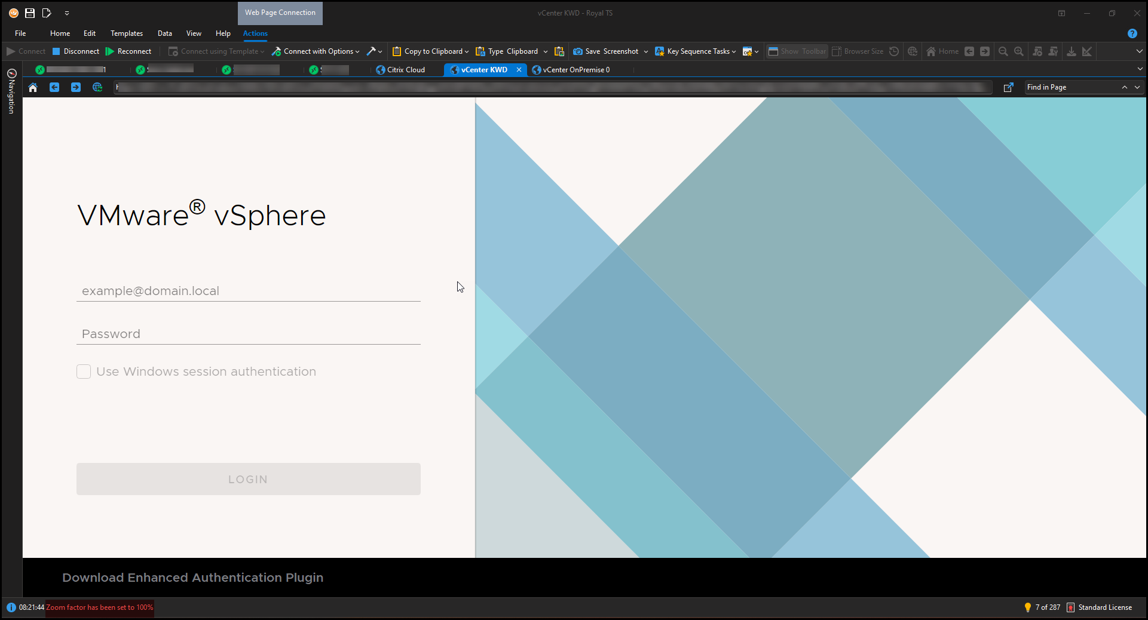Expand the Connect with Options dropdown
The height and width of the screenshot is (620, 1148).
pyautogui.click(x=357, y=52)
